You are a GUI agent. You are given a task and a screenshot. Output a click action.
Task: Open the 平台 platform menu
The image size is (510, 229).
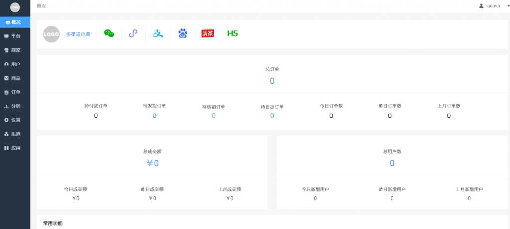[15, 36]
